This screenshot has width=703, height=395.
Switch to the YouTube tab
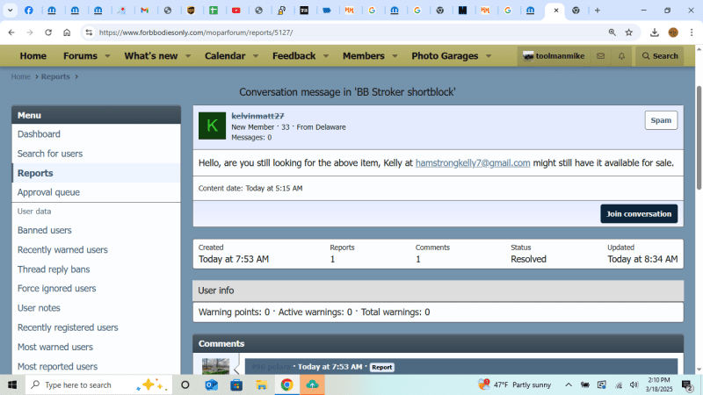click(x=236, y=11)
